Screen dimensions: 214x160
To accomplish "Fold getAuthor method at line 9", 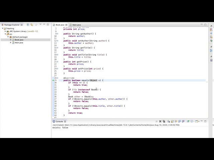I will click(58, 34).
